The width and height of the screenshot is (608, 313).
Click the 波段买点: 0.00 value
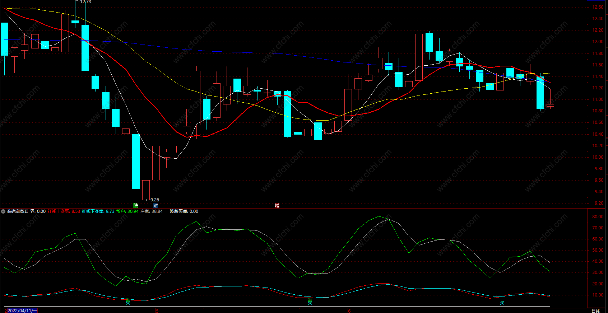coord(184,211)
